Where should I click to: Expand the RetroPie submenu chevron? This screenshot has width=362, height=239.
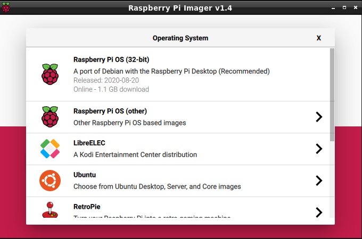coord(319,212)
